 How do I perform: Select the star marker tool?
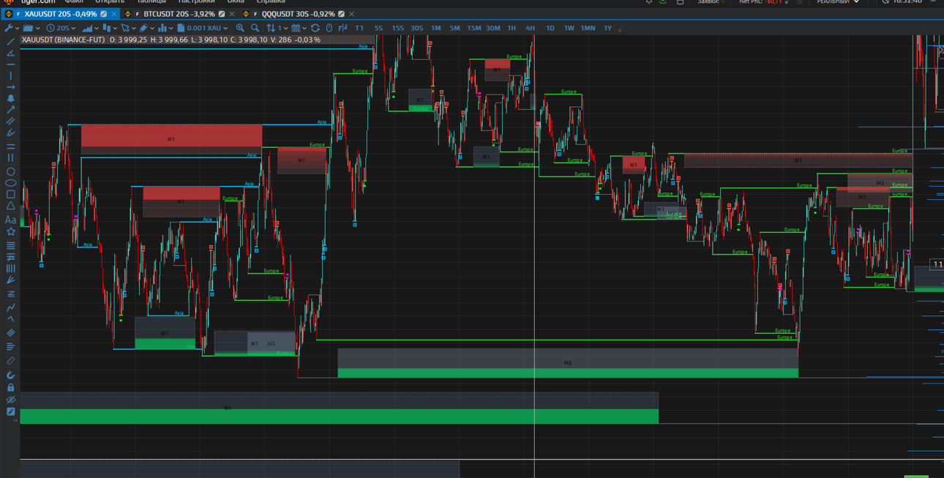10,231
